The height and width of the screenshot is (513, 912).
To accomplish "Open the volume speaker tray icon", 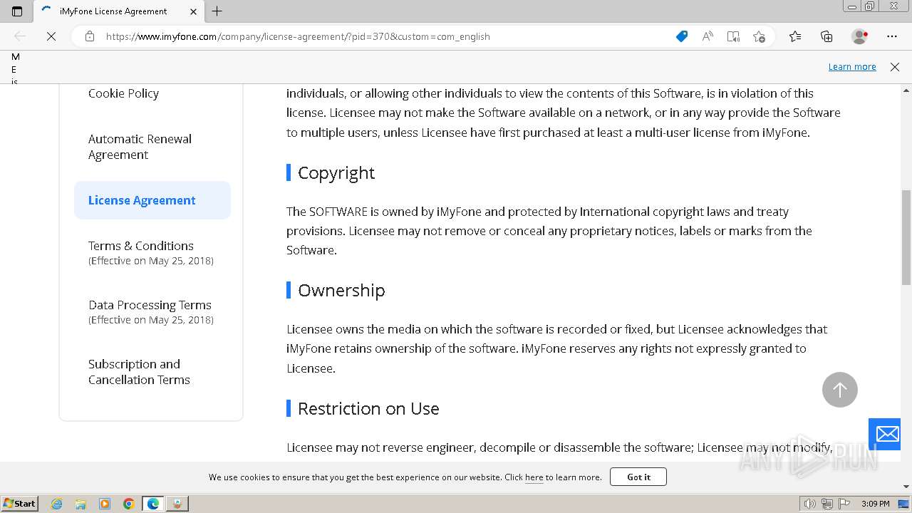I will coord(809,504).
